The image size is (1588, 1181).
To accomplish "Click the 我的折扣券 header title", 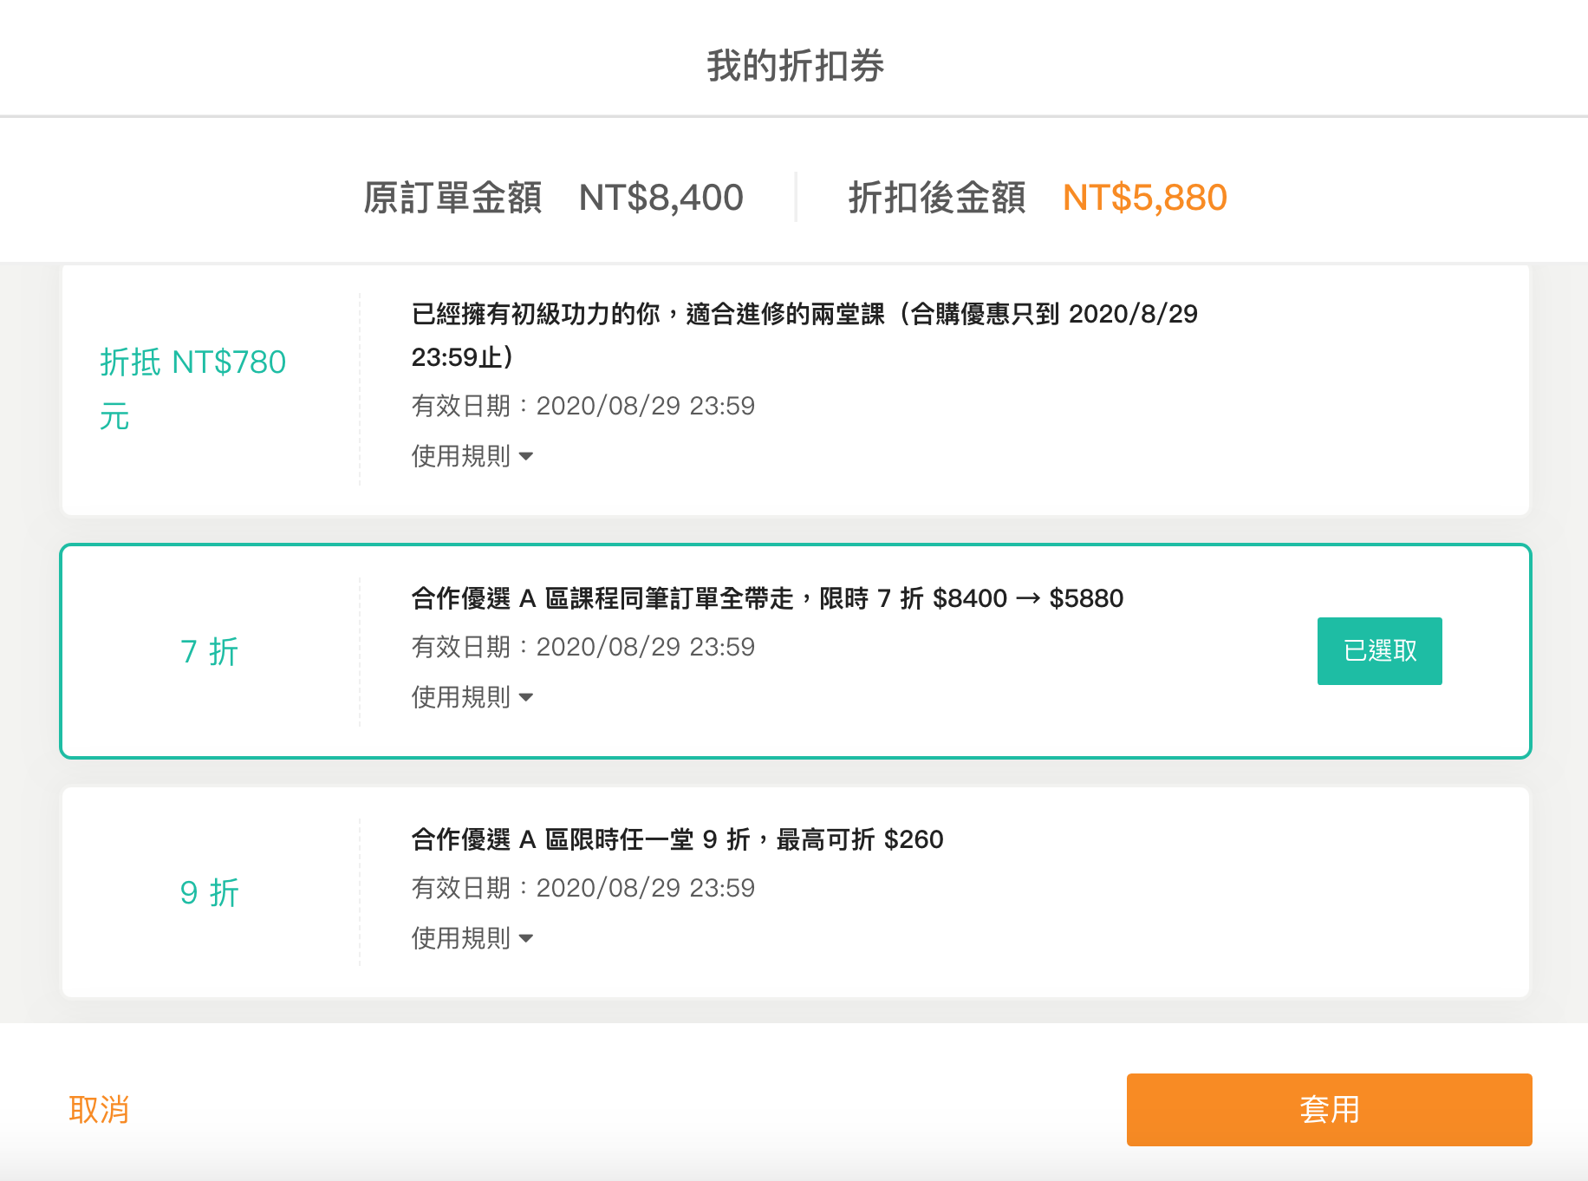I will [x=795, y=66].
